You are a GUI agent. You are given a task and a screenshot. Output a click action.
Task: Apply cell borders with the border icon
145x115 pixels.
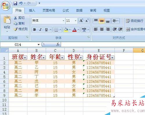pyautogui.click(x=56, y=29)
